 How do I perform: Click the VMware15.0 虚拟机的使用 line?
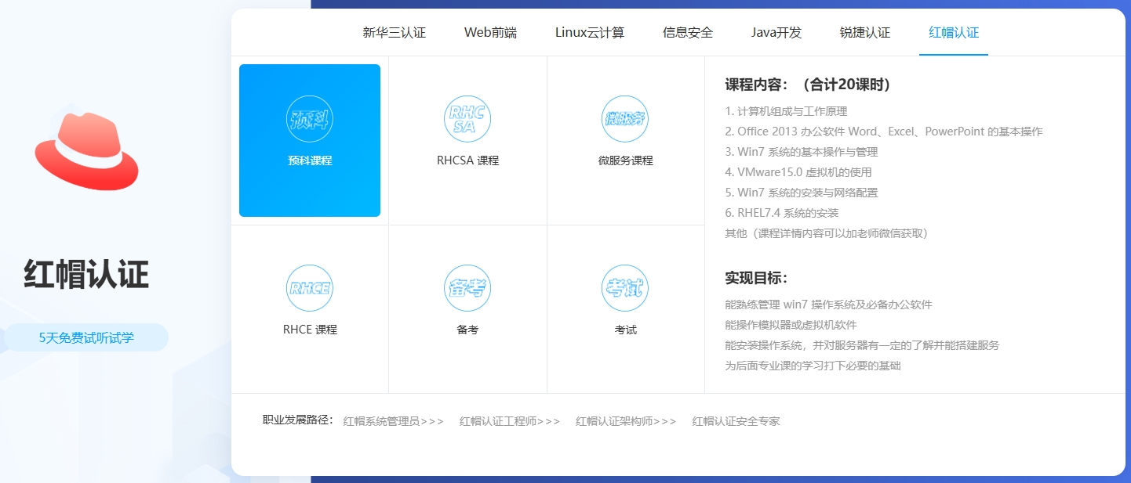point(798,172)
